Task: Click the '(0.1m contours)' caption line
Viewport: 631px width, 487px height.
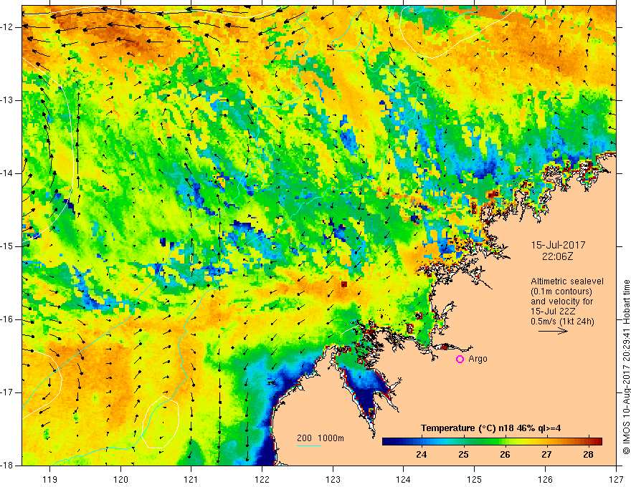Action: coord(561,291)
